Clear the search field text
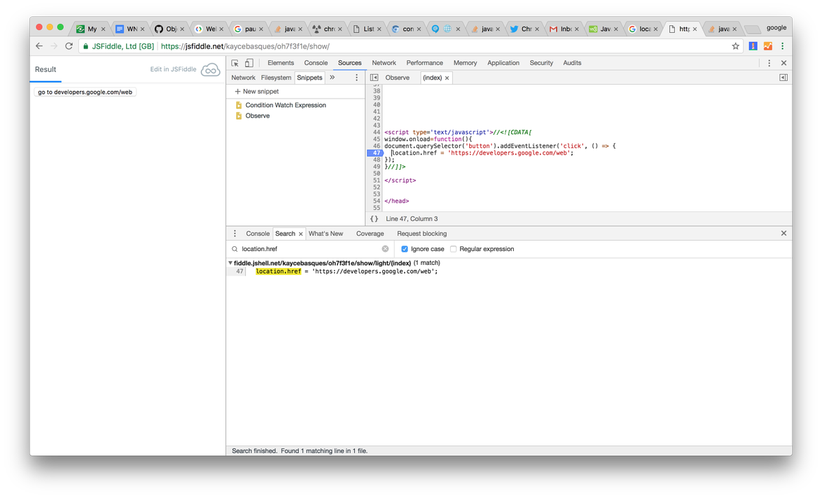This screenshot has width=822, height=498. tap(385, 249)
